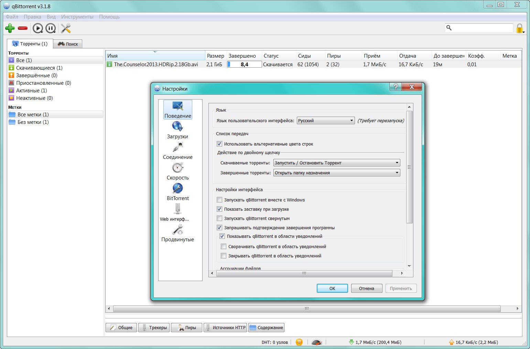Open the Правка menu
Viewport: 530px width, 349px height.
click(x=32, y=16)
